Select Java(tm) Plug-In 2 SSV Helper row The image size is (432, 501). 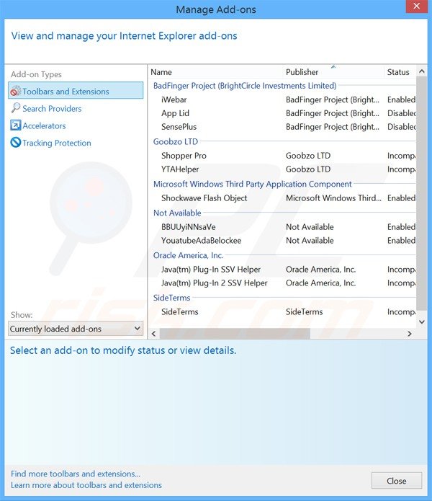(282, 283)
